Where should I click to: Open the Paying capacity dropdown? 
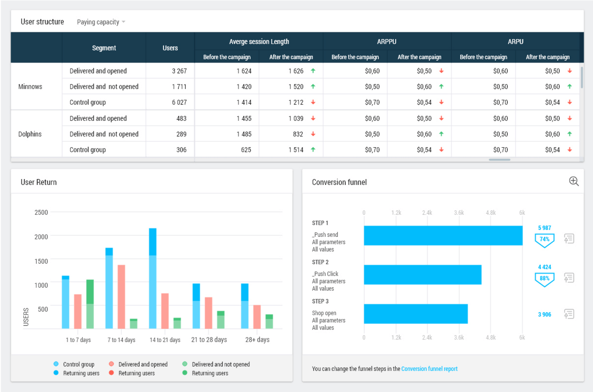(101, 22)
